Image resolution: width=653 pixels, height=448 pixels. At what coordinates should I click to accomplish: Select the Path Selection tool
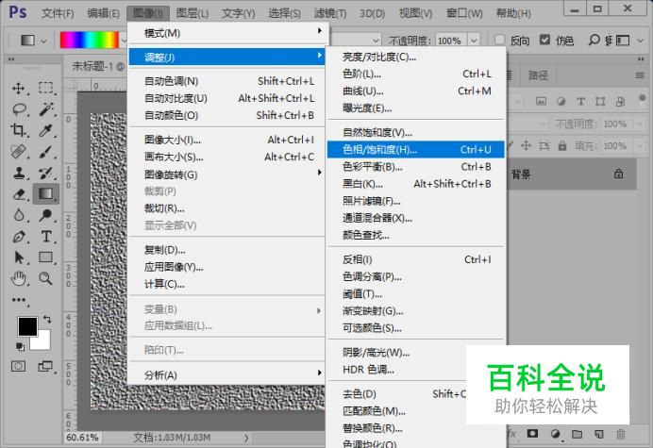click(19, 257)
